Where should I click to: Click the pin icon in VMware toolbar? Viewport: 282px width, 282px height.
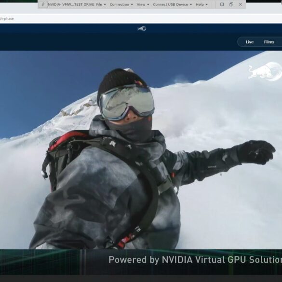coord(43,4)
